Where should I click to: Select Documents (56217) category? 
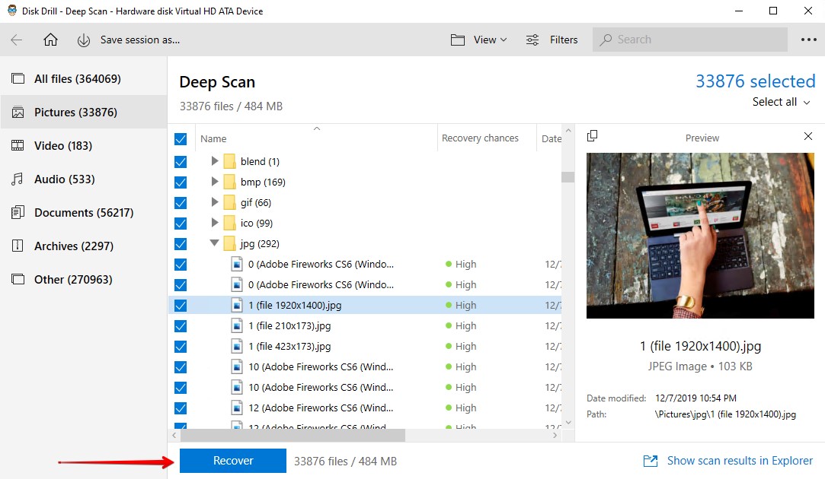click(x=84, y=213)
